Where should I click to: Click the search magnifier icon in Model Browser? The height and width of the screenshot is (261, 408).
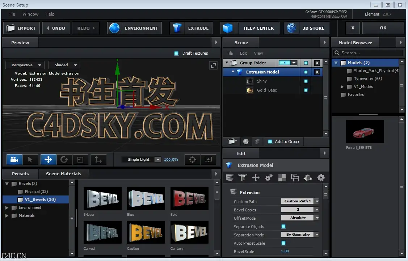pos(337,53)
